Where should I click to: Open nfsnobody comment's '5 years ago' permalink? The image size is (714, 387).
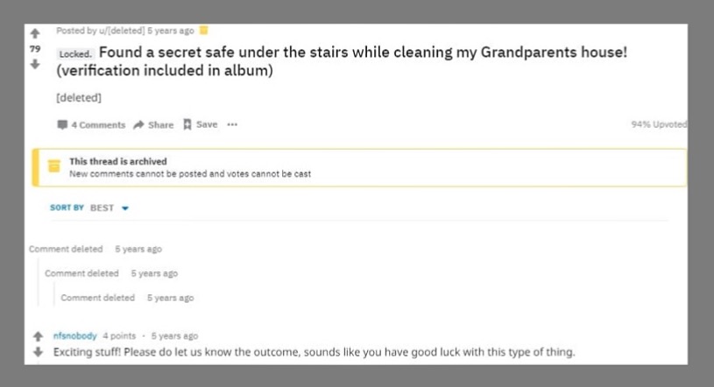174,336
